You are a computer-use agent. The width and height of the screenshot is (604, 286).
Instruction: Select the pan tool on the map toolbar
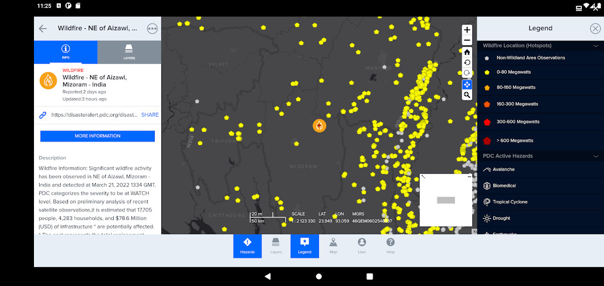(x=467, y=84)
